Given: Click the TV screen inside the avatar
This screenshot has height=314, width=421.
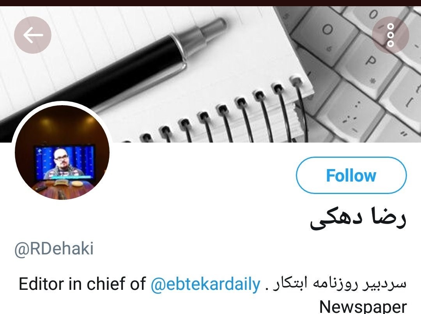Looking at the screenshot, I should click(x=64, y=162).
